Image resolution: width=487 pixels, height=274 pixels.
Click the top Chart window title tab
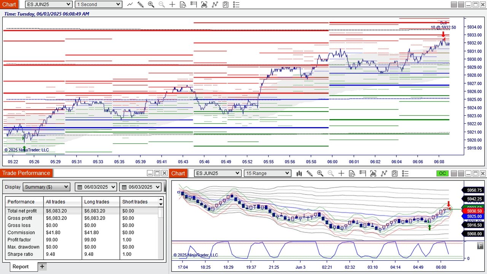pos(9,5)
